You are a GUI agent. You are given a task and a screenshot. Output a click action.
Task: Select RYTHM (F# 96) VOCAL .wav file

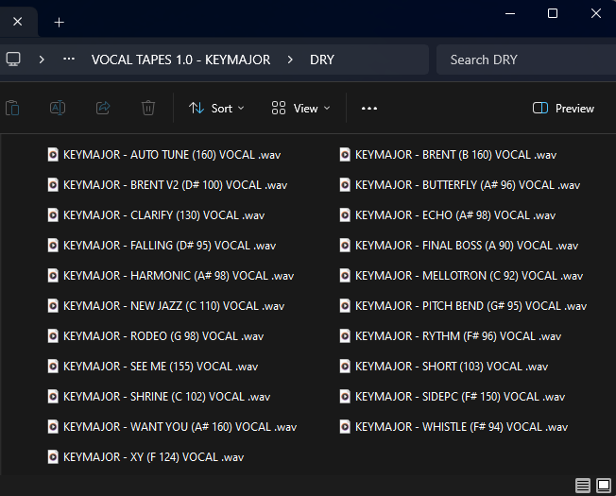(451, 336)
